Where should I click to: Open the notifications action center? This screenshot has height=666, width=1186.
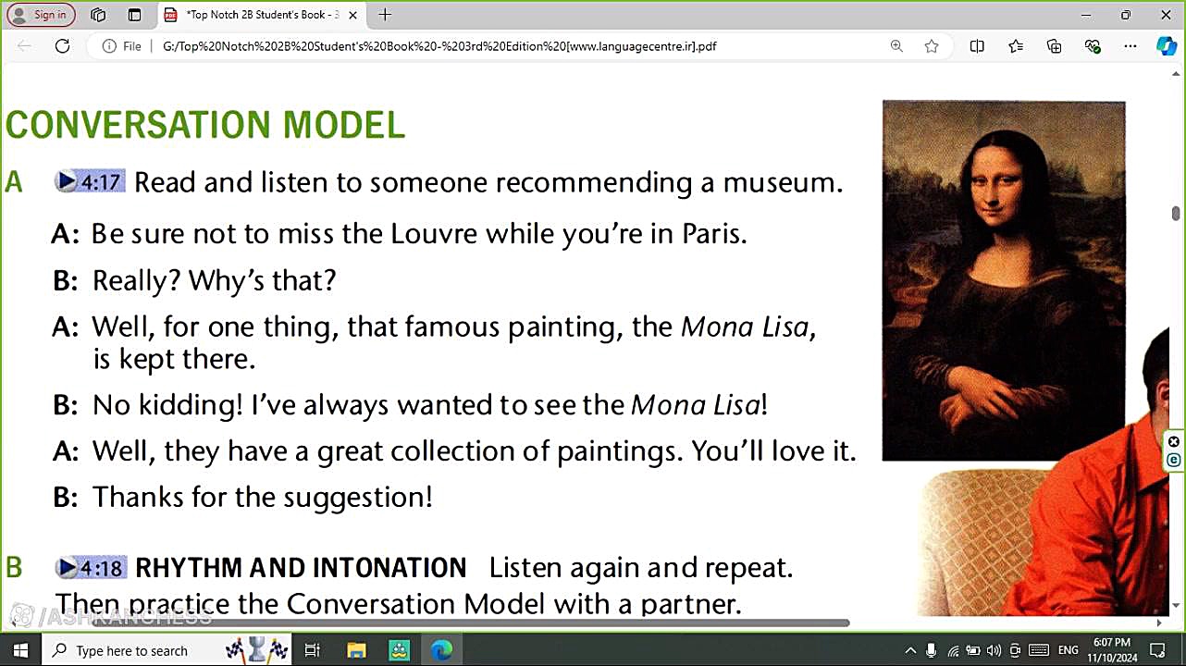coord(1157,650)
